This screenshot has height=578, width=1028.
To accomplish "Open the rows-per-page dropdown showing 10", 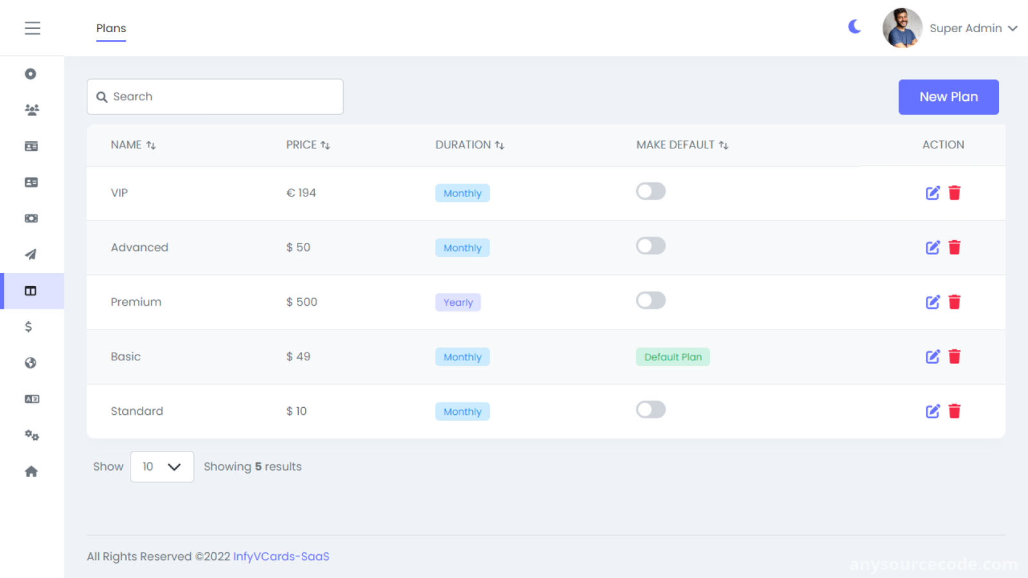I will (x=162, y=467).
